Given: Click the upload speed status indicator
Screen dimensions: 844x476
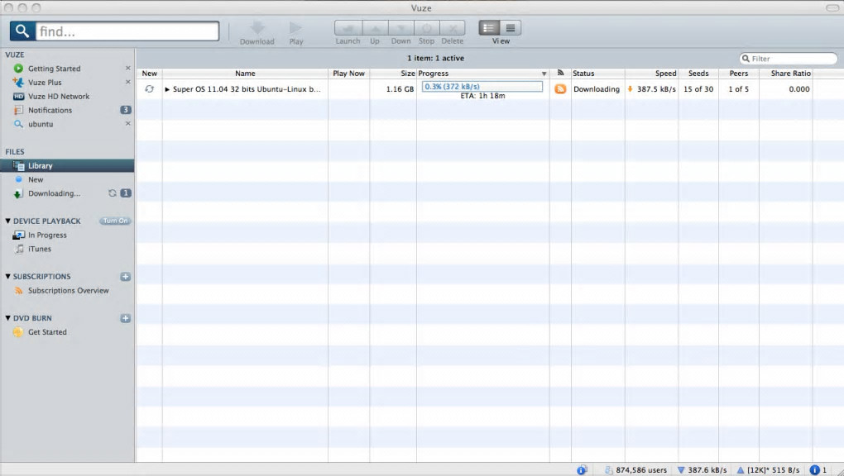Looking at the screenshot, I should 768,470.
